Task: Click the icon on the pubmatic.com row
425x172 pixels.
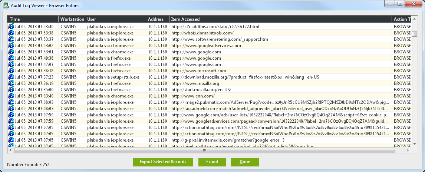Action: point(11,102)
